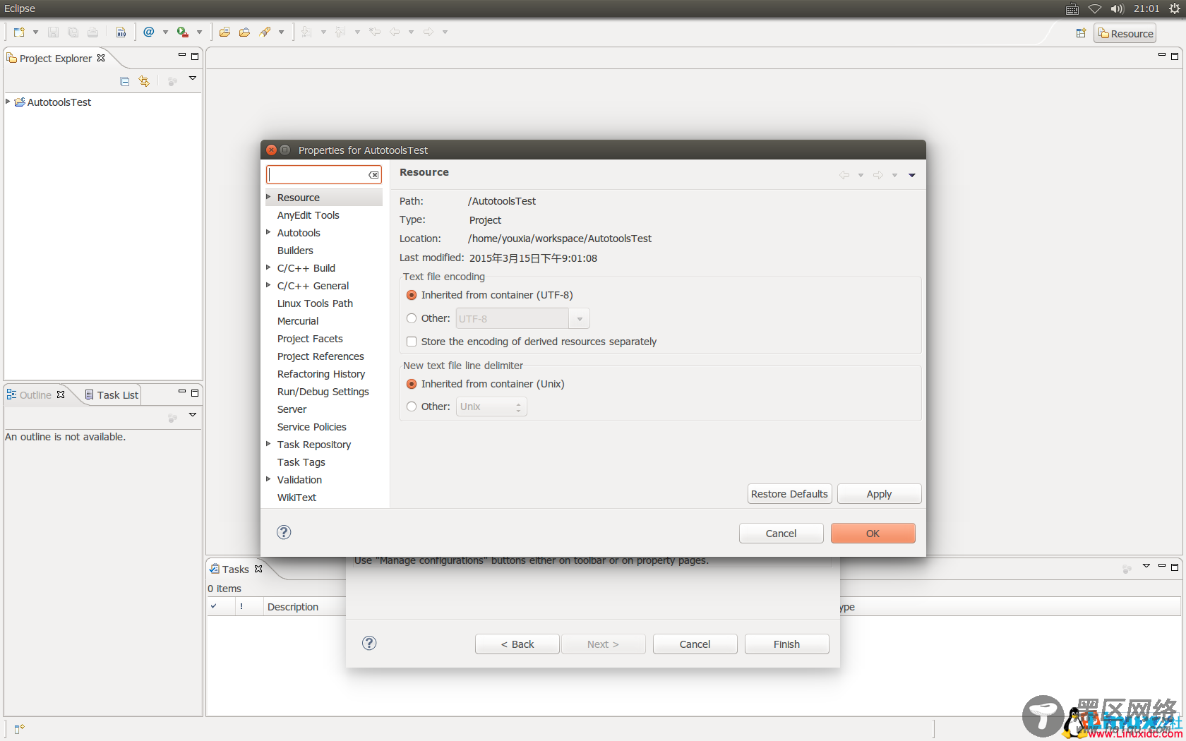Select Linux Tools Path properties page
The width and height of the screenshot is (1186, 741).
(x=315, y=303)
